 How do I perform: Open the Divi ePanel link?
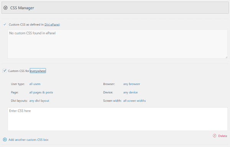coord(52,24)
